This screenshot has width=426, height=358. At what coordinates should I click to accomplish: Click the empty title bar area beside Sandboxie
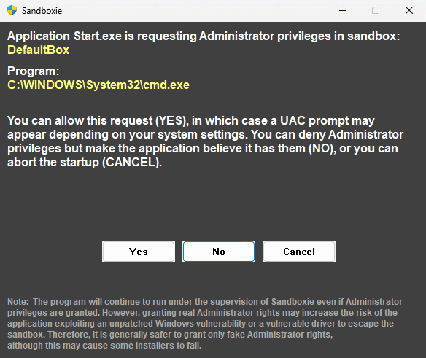(195, 11)
